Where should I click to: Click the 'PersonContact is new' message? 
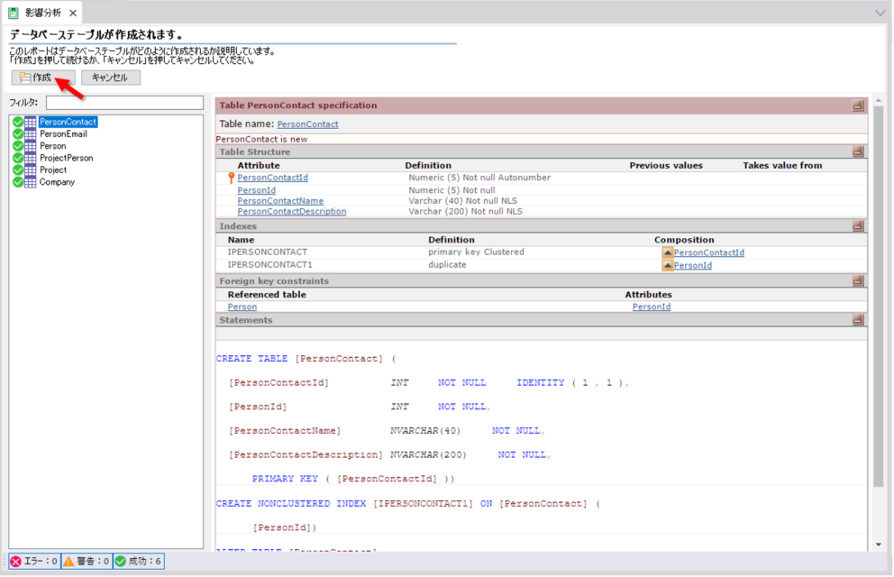tap(261, 140)
